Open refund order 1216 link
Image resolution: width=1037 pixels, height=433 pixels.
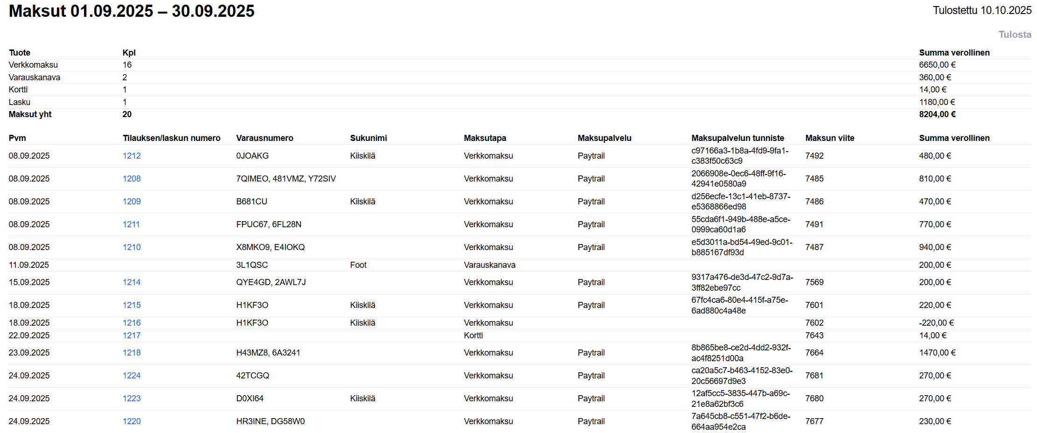click(x=132, y=323)
